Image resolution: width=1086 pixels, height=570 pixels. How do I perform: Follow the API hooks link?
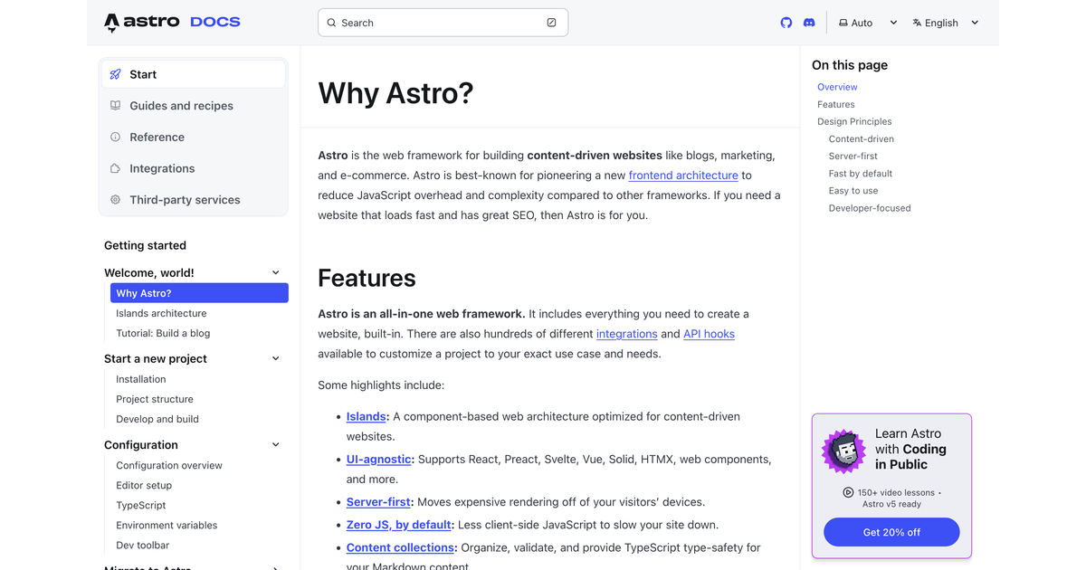pyautogui.click(x=709, y=334)
